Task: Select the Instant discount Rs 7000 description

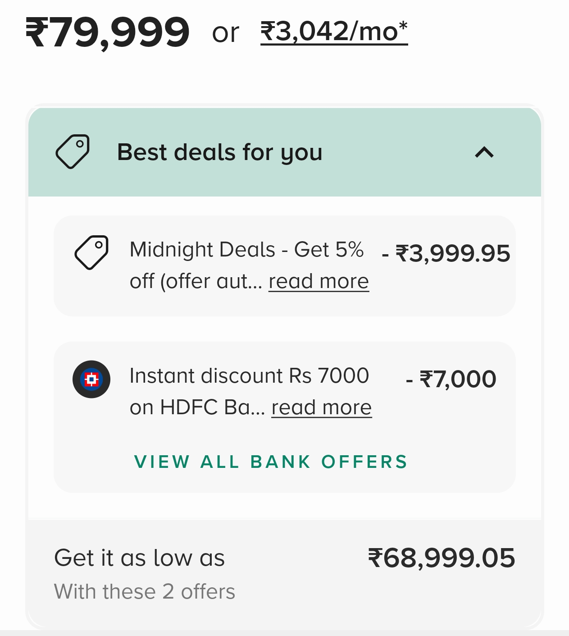Action: click(x=249, y=376)
